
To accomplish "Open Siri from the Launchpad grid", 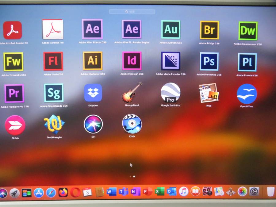I will pyautogui.click(x=93, y=124).
